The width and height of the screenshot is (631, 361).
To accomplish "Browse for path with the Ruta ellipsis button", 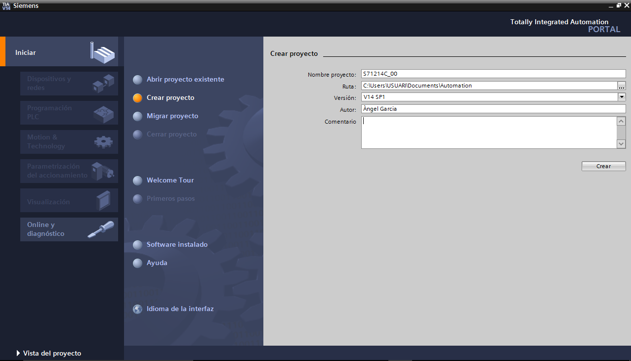I will click(x=622, y=86).
